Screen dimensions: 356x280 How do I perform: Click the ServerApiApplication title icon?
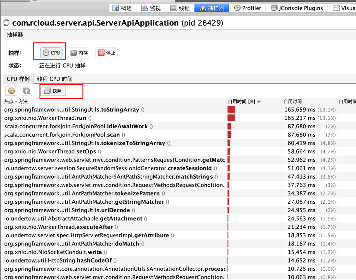tap(6, 23)
